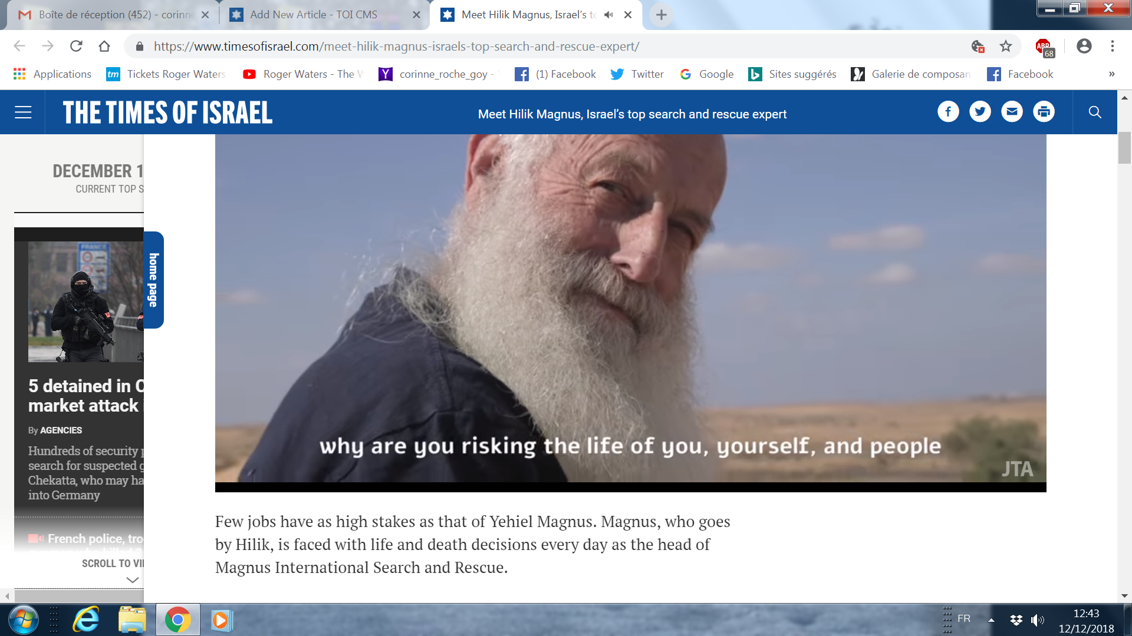The height and width of the screenshot is (636, 1132).
Task: Go forward with the browser forward arrow
Action: (48, 46)
